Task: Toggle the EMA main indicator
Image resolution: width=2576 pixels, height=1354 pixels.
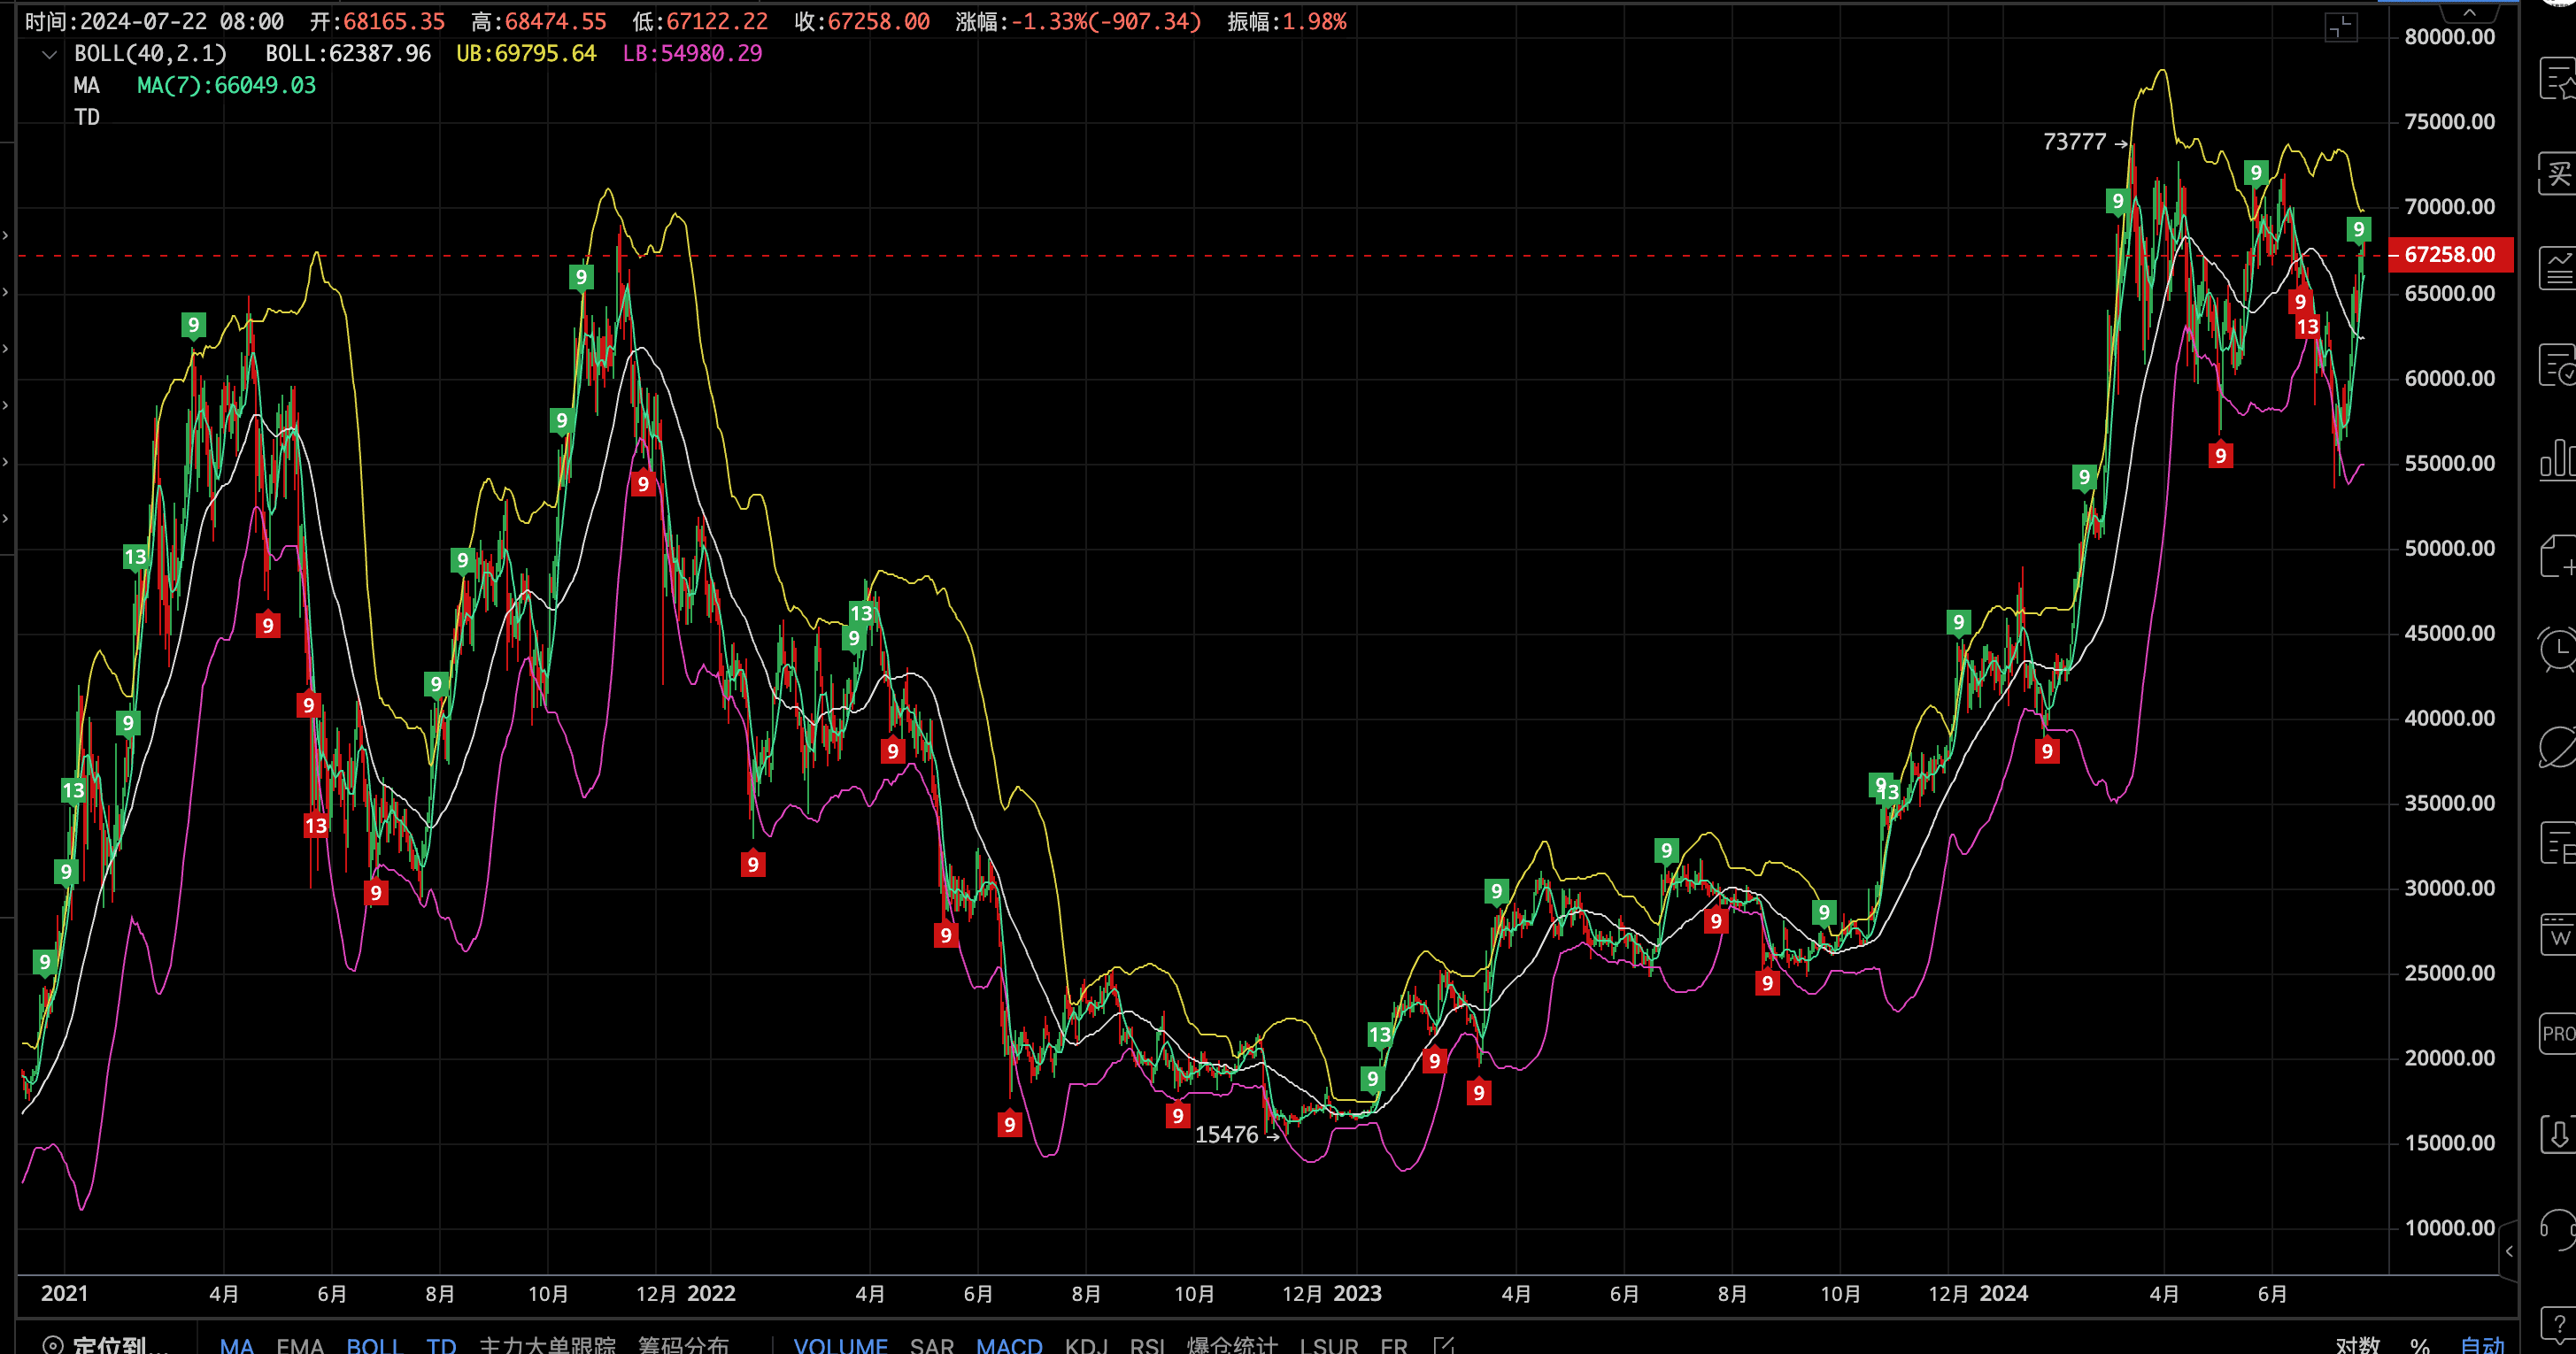Action: [x=300, y=1345]
